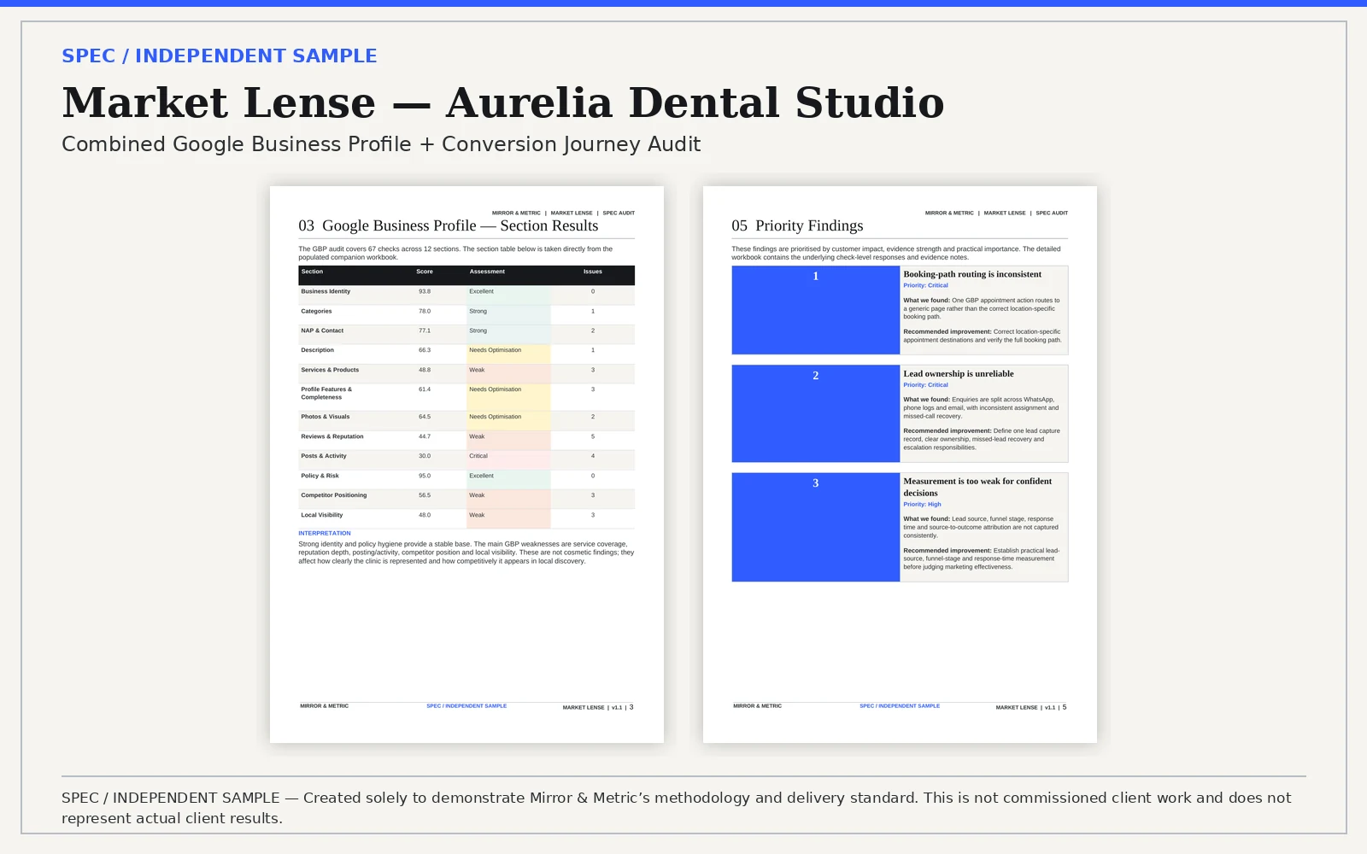Click the Measurement is too weak finding title
This screenshot has width=1367, height=854.
[977, 487]
